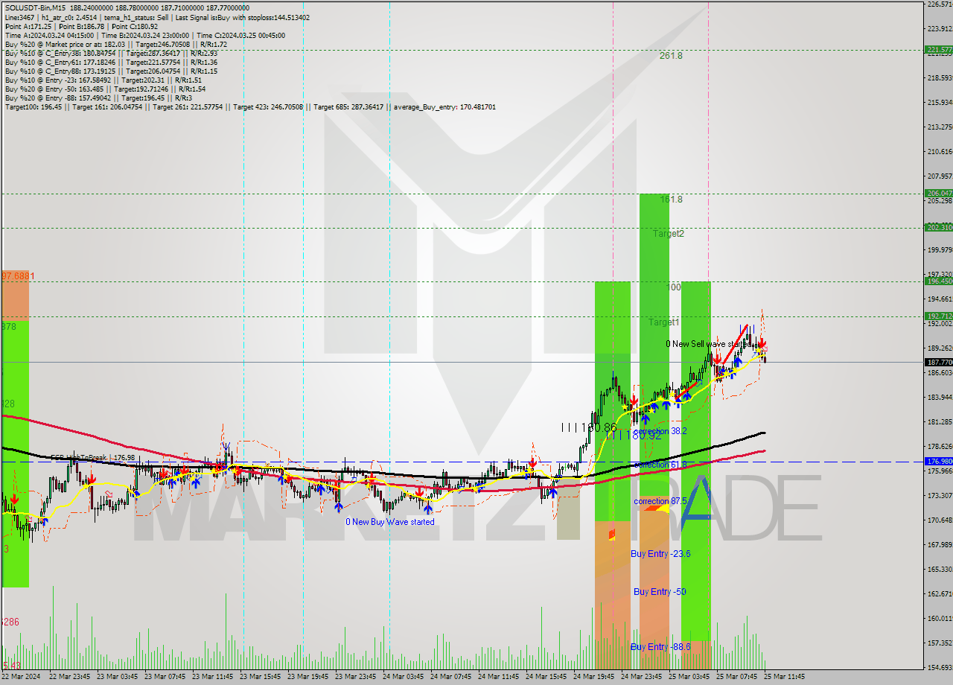Click the "Buy %20 @ Entry -88: 157.49042" line

(97, 98)
